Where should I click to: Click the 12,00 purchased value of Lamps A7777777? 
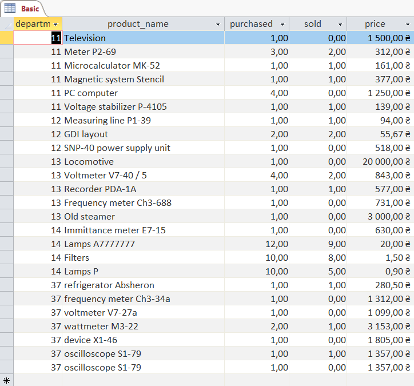(x=257, y=244)
